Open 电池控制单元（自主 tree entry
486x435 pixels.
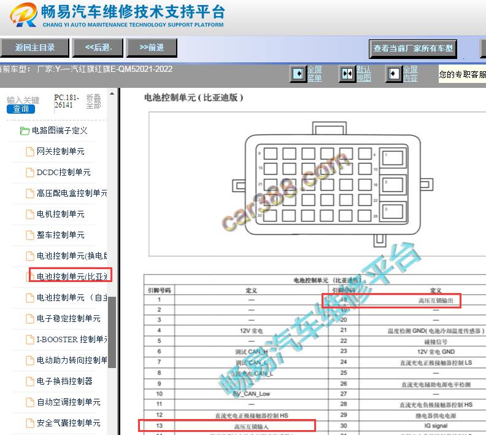pyautogui.click(x=72, y=298)
